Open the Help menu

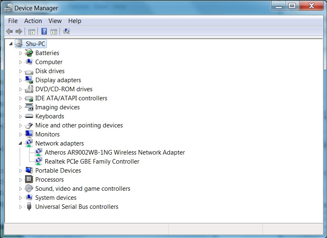[x=75, y=21]
